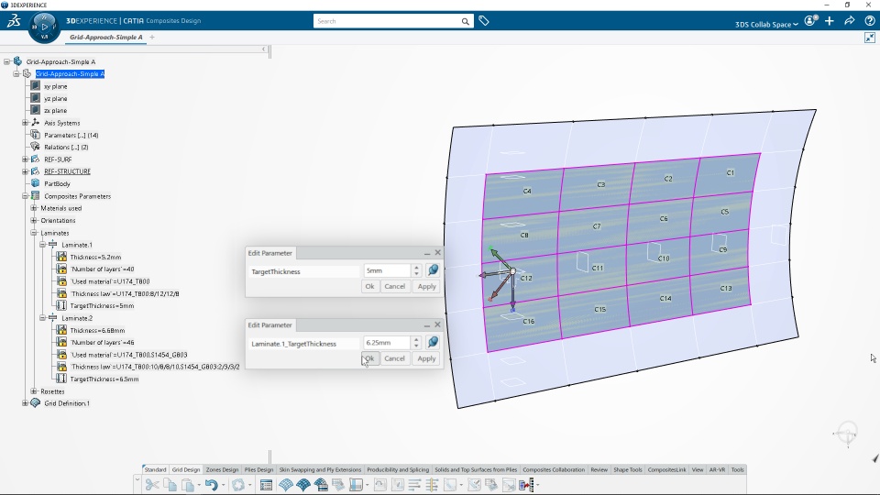Click the share arrow icon in header
Image resolution: width=880 pixels, height=495 pixels.
pyautogui.click(x=849, y=21)
